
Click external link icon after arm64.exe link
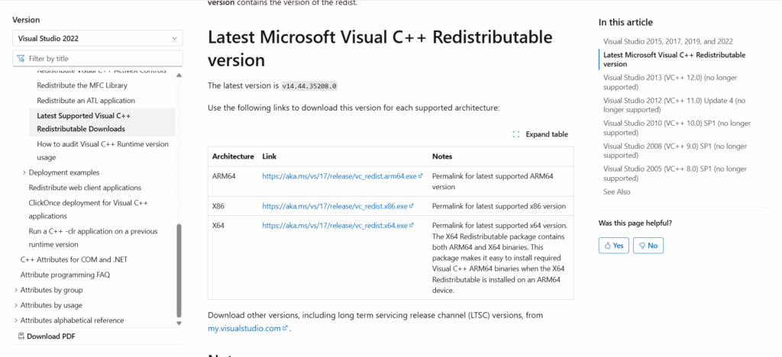[420, 175]
